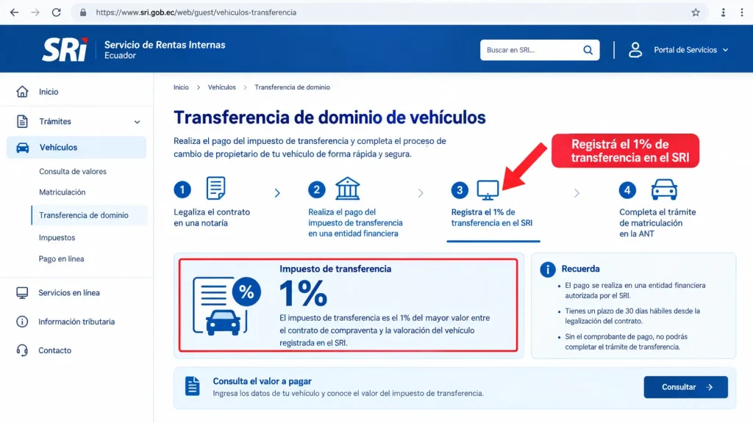Click Vehículos breadcrumb link
This screenshot has width=753, height=423.
(x=222, y=87)
